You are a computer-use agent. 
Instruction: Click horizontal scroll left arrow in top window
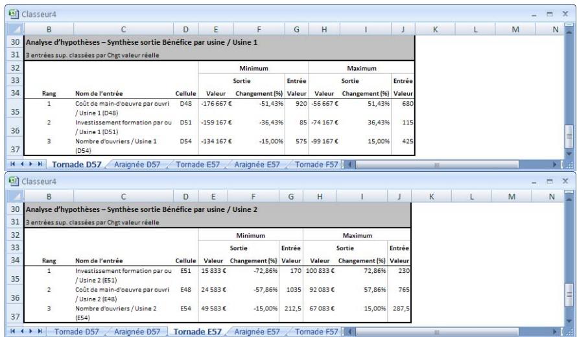pyautogui.click(x=350, y=165)
